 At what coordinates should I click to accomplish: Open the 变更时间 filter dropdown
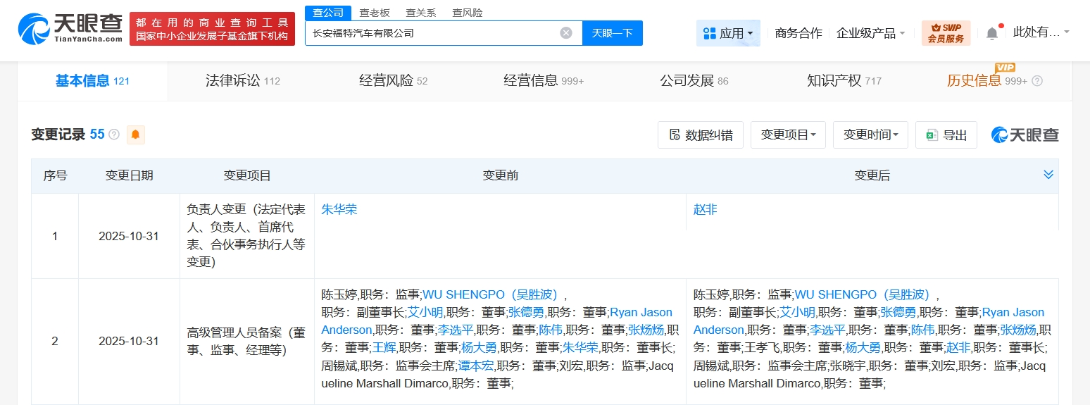(x=870, y=135)
